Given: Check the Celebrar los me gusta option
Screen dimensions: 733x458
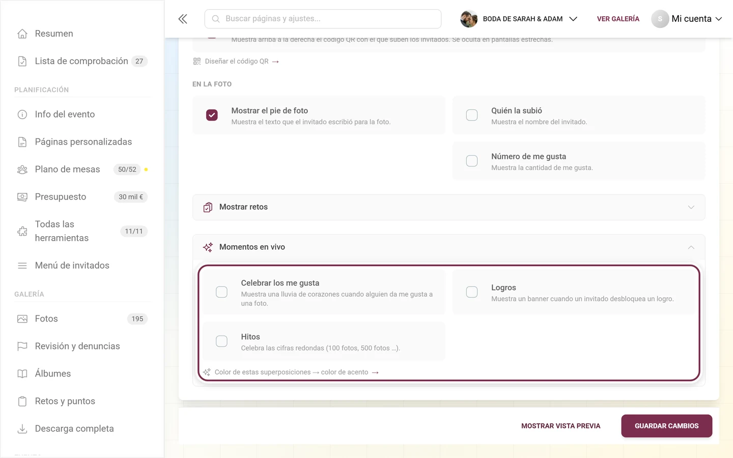Looking at the screenshot, I should click(x=221, y=292).
